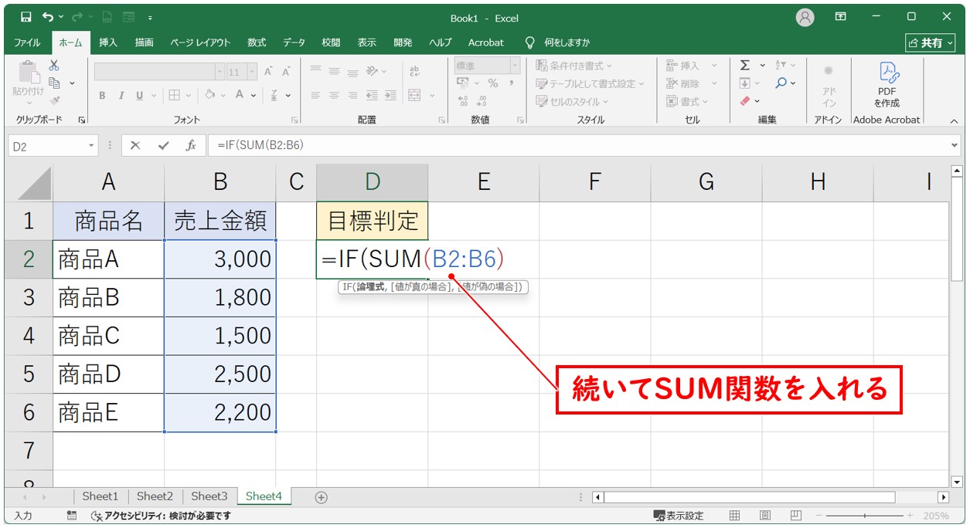This screenshot has height=528, width=970.
Task: Add a new sheet with the plus icon
Action: [x=322, y=497]
